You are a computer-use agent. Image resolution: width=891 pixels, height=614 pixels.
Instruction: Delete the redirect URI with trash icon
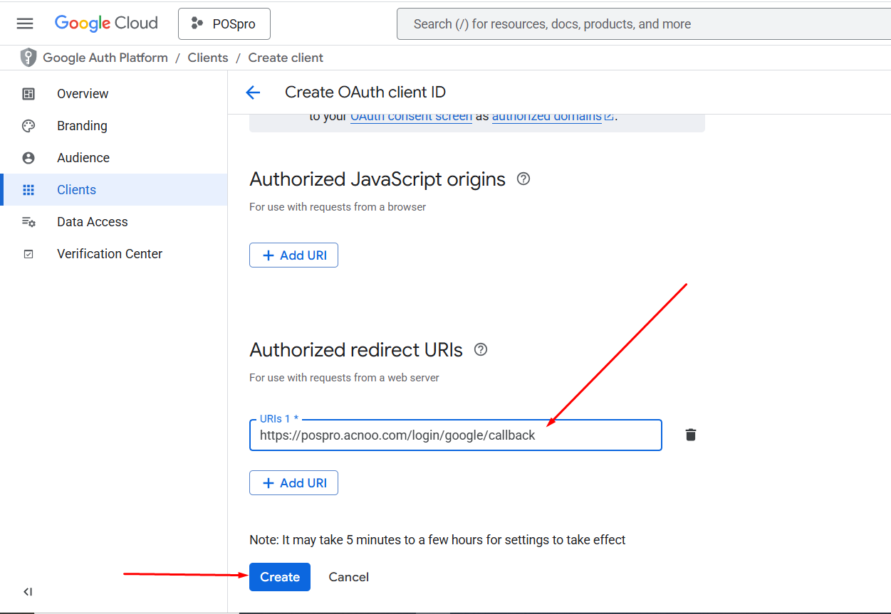pos(690,435)
